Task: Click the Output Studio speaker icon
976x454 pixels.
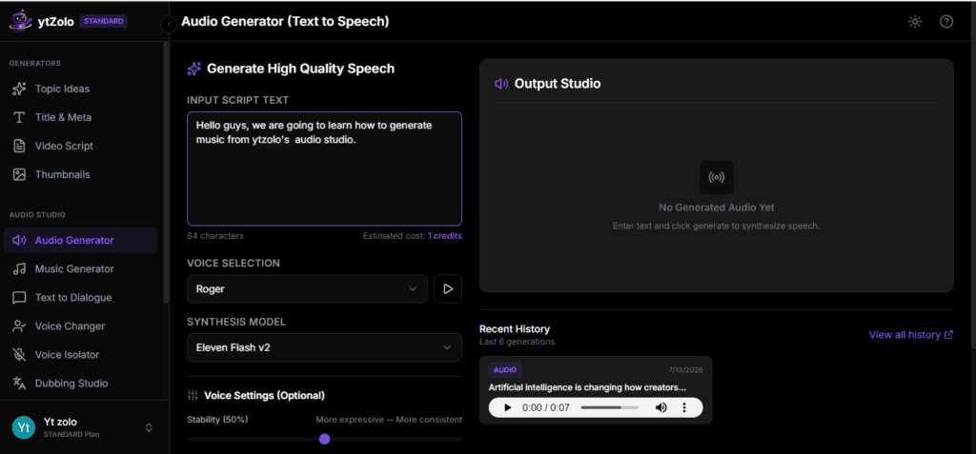Action: tap(501, 84)
